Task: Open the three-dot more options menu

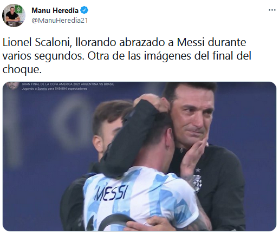Action: tap(272, 10)
